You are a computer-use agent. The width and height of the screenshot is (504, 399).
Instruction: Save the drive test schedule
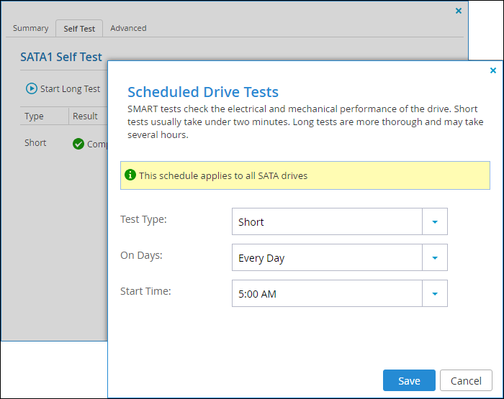(x=409, y=380)
